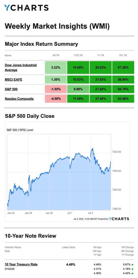Open the S&P 500 index link
Viewport: 138px width, 278px height.
pos(11,89)
